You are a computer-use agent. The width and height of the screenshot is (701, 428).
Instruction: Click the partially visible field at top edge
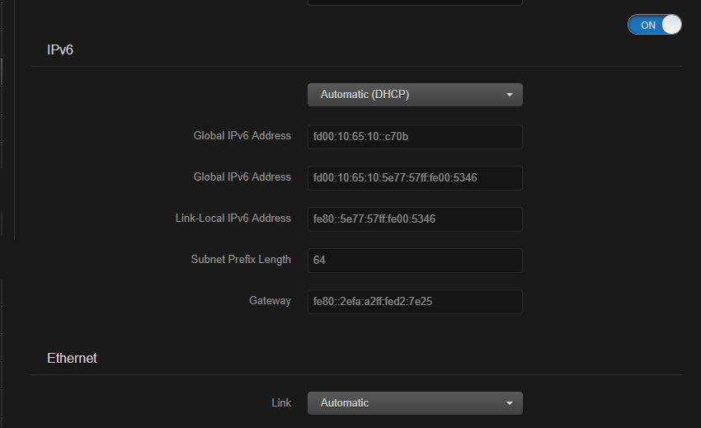tap(415, 2)
